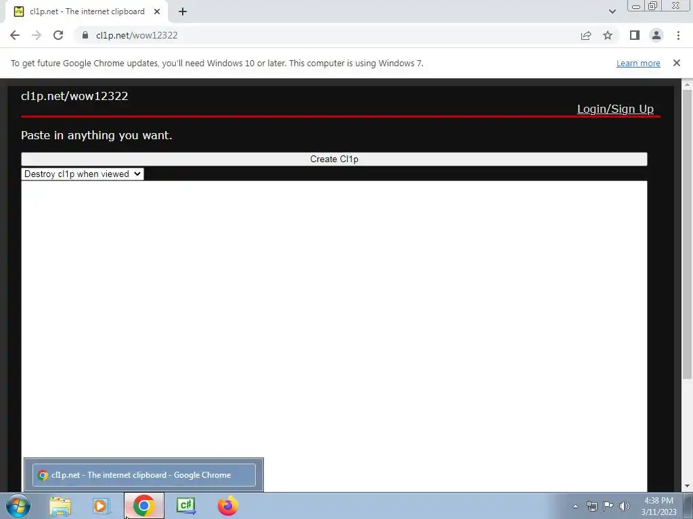Share this page icon in address bar

pos(586,35)
